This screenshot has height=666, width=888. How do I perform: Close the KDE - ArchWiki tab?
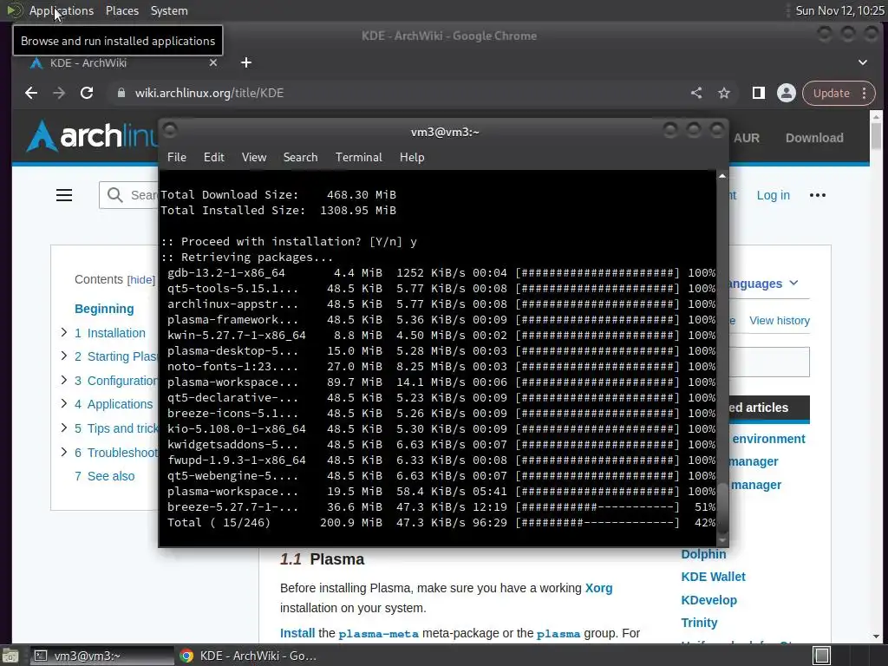tap(213, 62)
